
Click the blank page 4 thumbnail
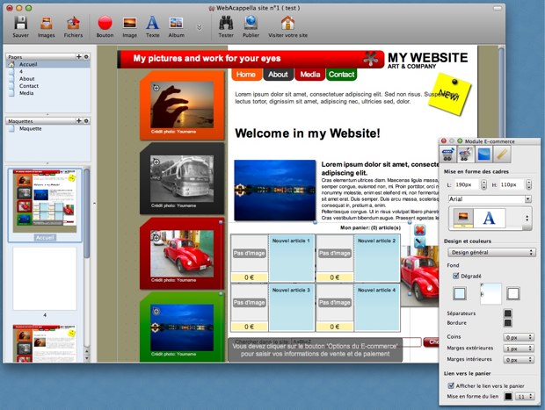pos(45,278)
